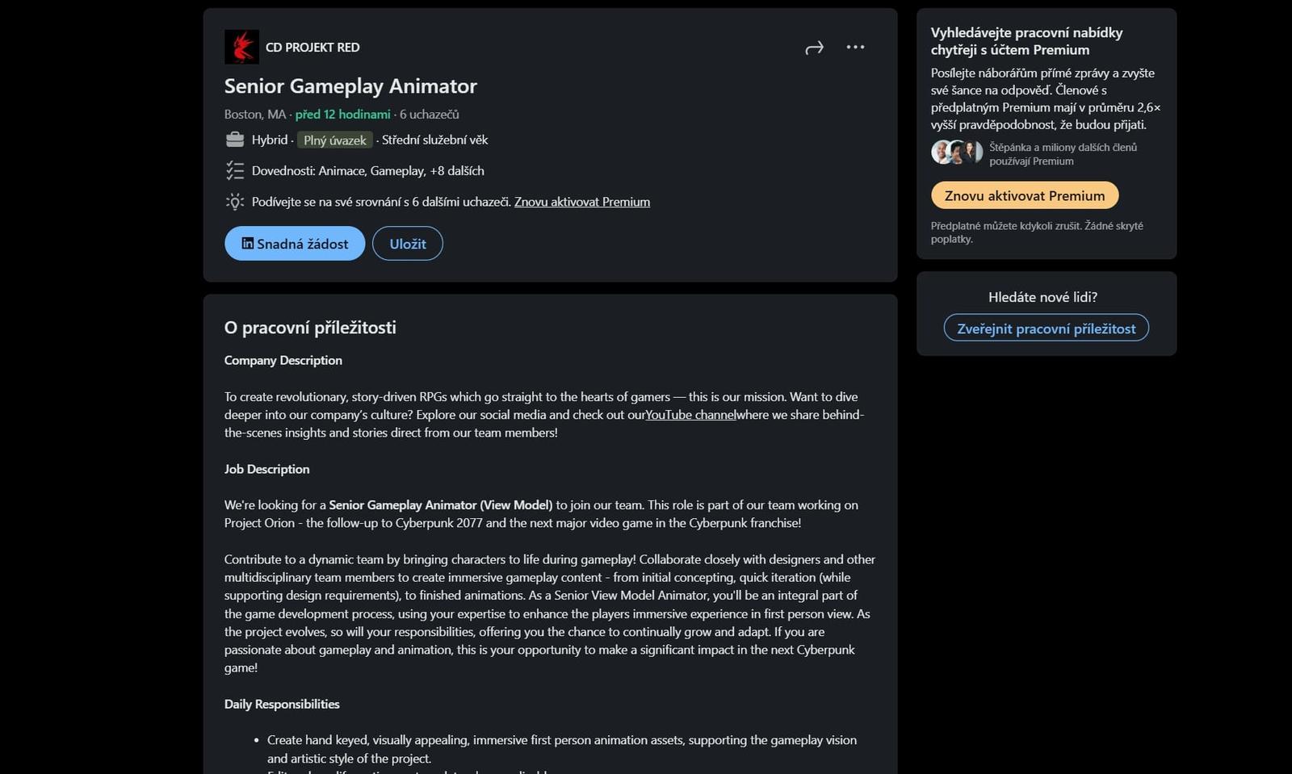The height and width of the screenshot is (774, 1292).
Task: Select the 'před 12 hodinami' timestamp
Action: pyautogui.click(x=343, y=114)
